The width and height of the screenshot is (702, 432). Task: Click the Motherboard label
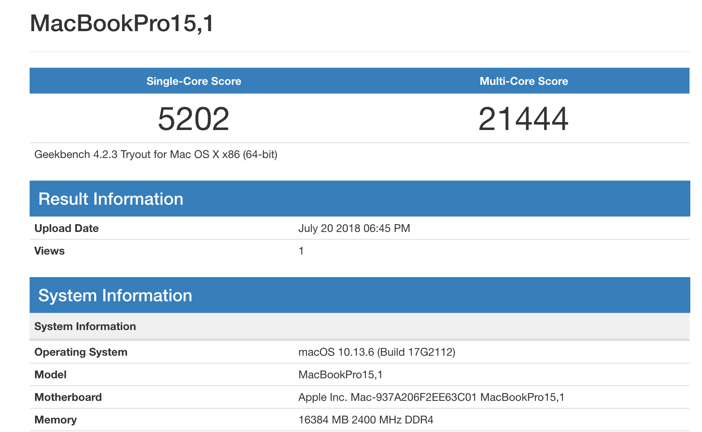click(68, 397)
